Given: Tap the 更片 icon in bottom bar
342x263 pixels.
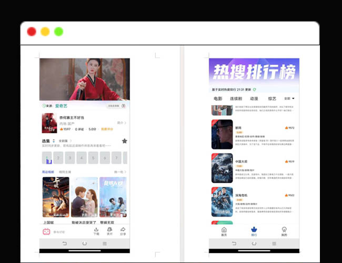Looking at the screenshot, I should (109, 231).
